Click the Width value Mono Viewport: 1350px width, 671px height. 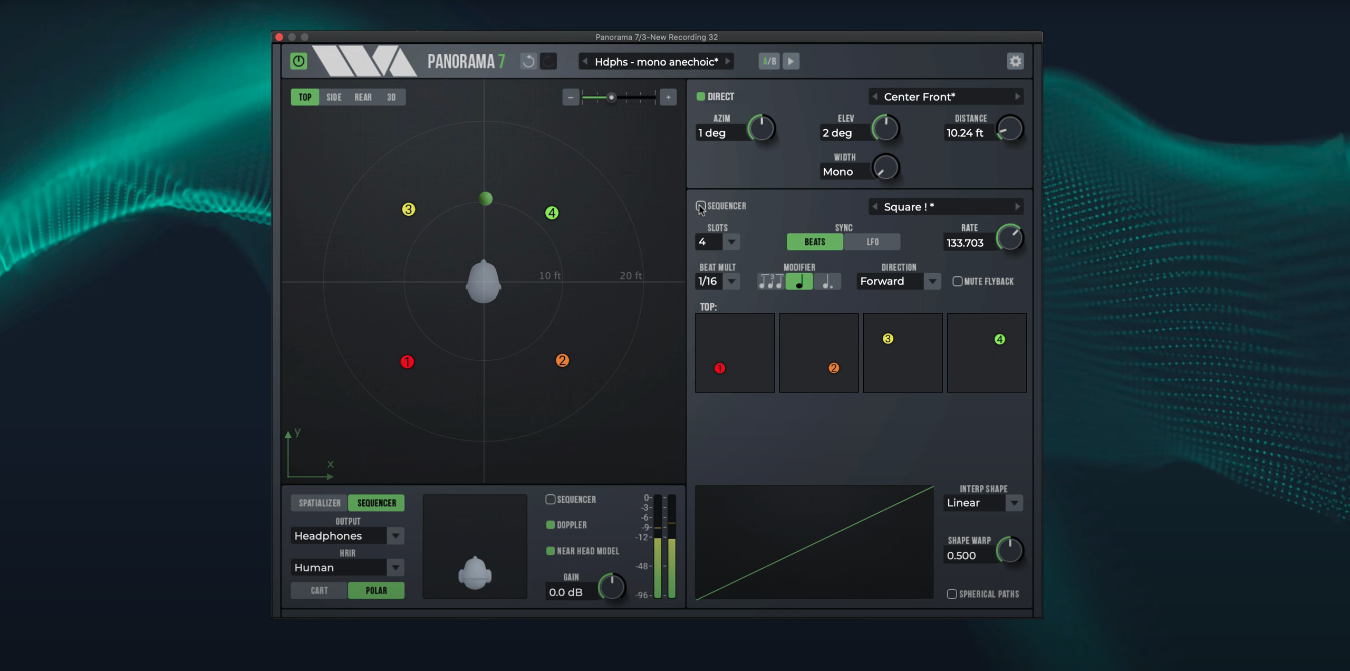click(x=844, y=171)
